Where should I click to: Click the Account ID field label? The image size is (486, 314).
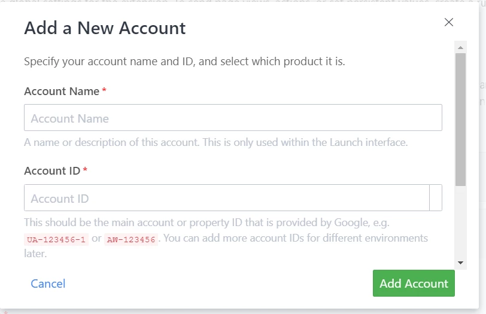(x=52, y=171)
